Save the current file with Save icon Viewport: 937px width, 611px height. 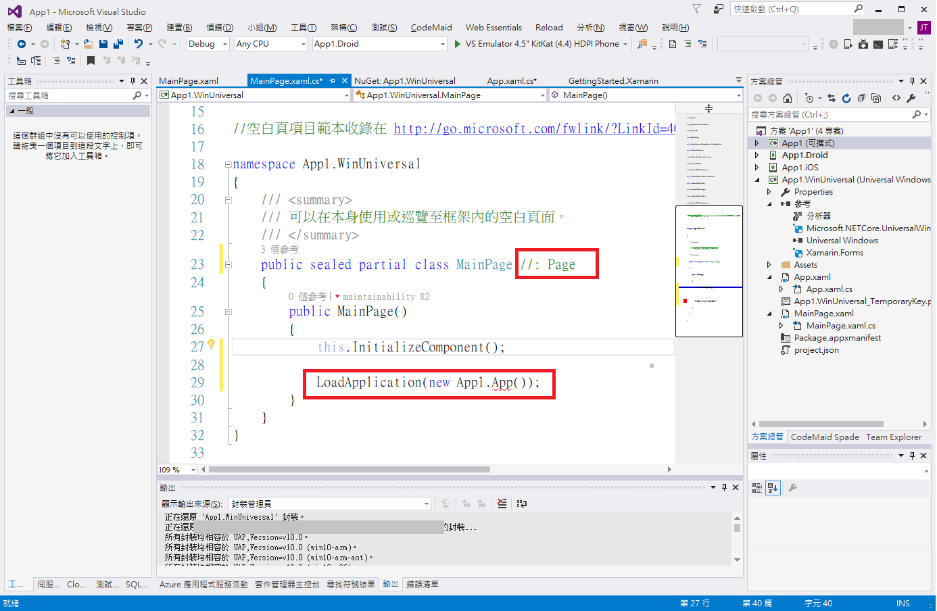pos(103,44)
